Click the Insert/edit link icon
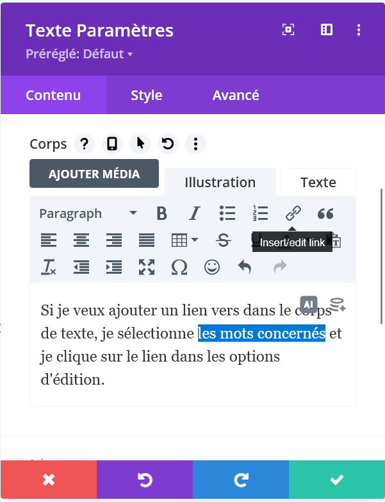 click(293, 213)
